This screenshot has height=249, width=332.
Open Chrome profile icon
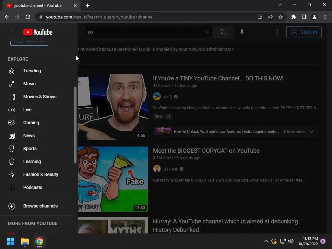[x=314, y=17]
